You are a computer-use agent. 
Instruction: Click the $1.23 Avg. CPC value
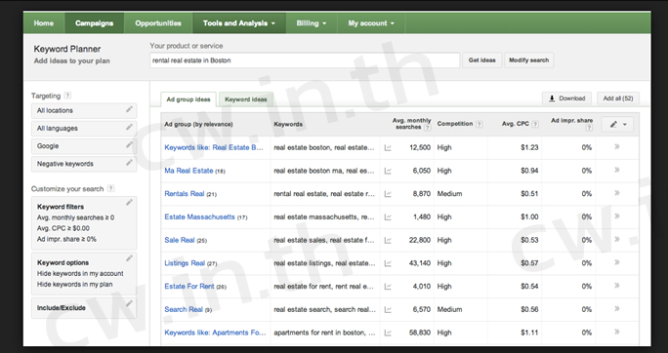click(529, 147)
